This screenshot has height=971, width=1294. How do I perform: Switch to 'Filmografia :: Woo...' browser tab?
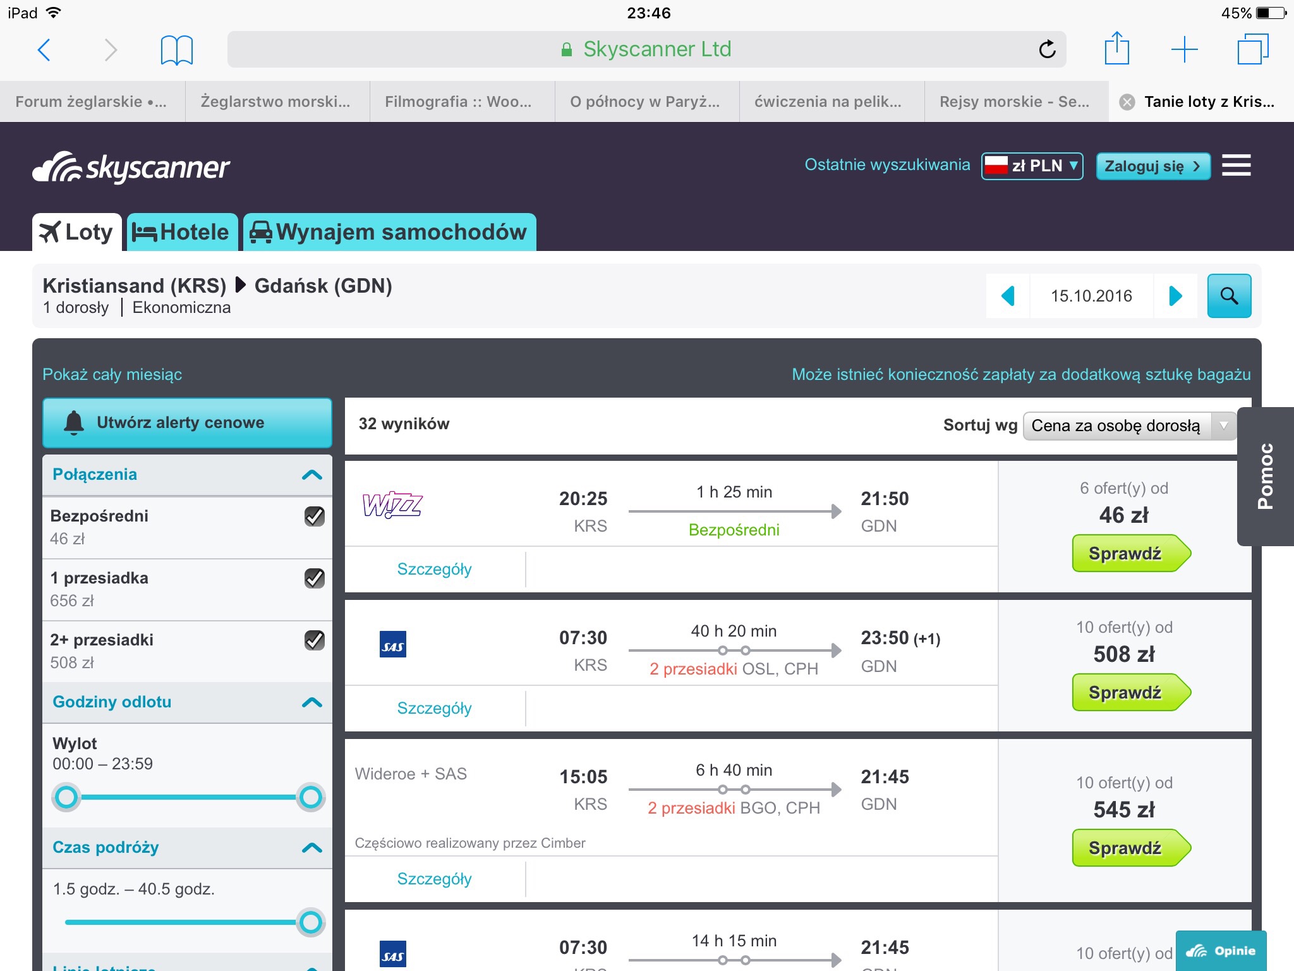[462, 102]
